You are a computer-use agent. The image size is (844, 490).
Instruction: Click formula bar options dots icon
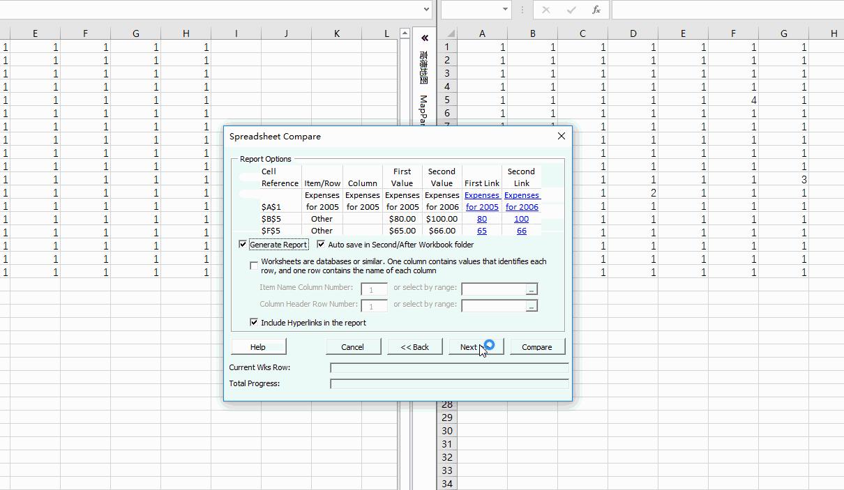[522, 10]
